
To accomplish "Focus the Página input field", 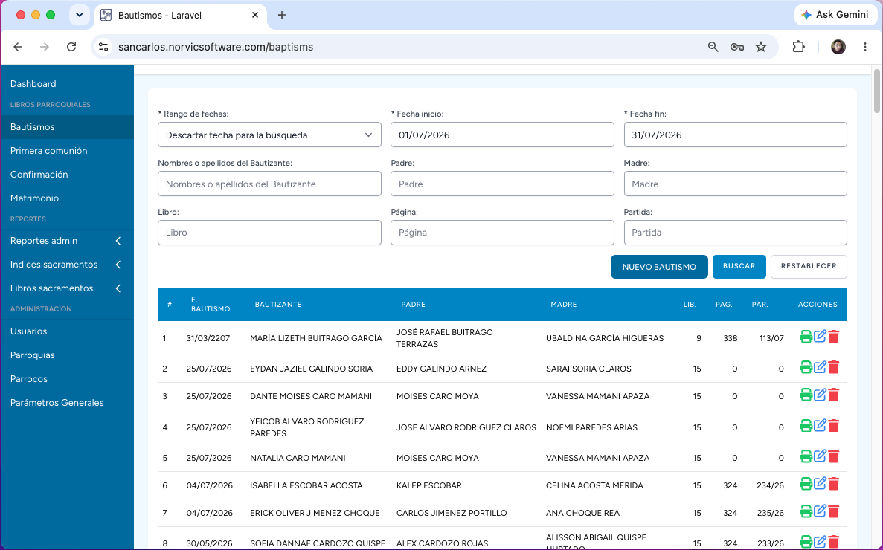I will 502,233.
